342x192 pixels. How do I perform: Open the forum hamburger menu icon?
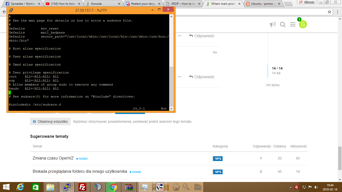pyautogui.click(x=293, y=24)
